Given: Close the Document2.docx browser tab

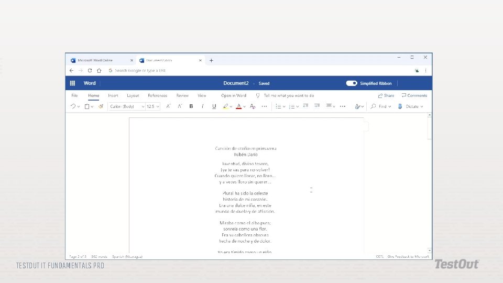Looking at the screenshot, I should (x=200, y=60).
